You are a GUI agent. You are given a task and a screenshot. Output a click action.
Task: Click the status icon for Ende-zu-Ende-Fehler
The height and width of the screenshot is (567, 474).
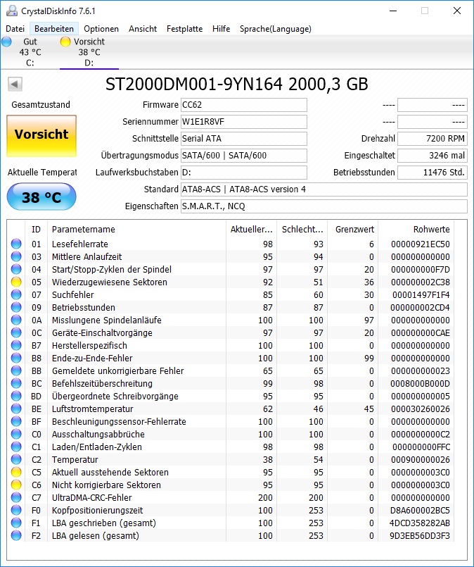tap(16, 358)
